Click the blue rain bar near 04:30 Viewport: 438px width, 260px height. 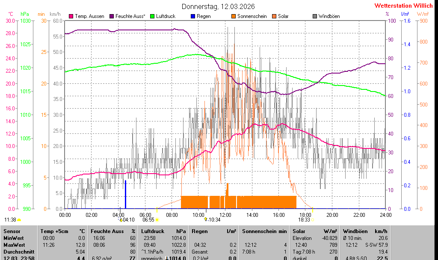125,195
